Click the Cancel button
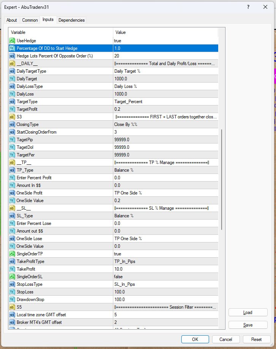The image size is (276, 349). click(x=226, y=339)
